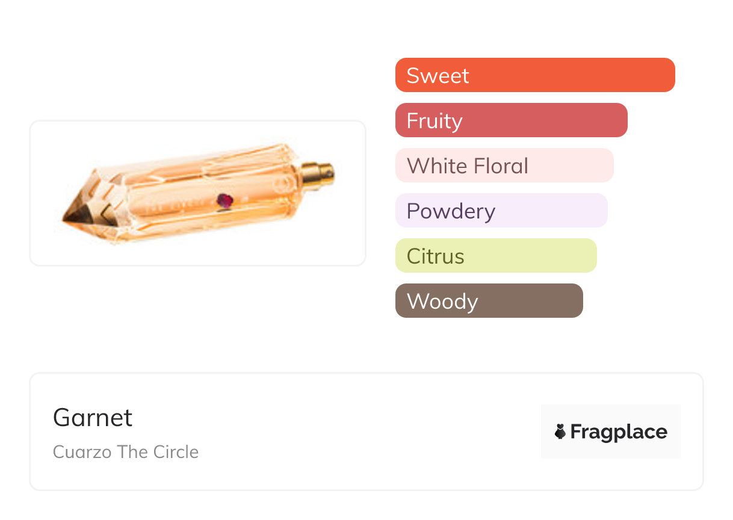Click the Citrus accord bar
This screenshot has height=520, width=733.
click(495, 256)
